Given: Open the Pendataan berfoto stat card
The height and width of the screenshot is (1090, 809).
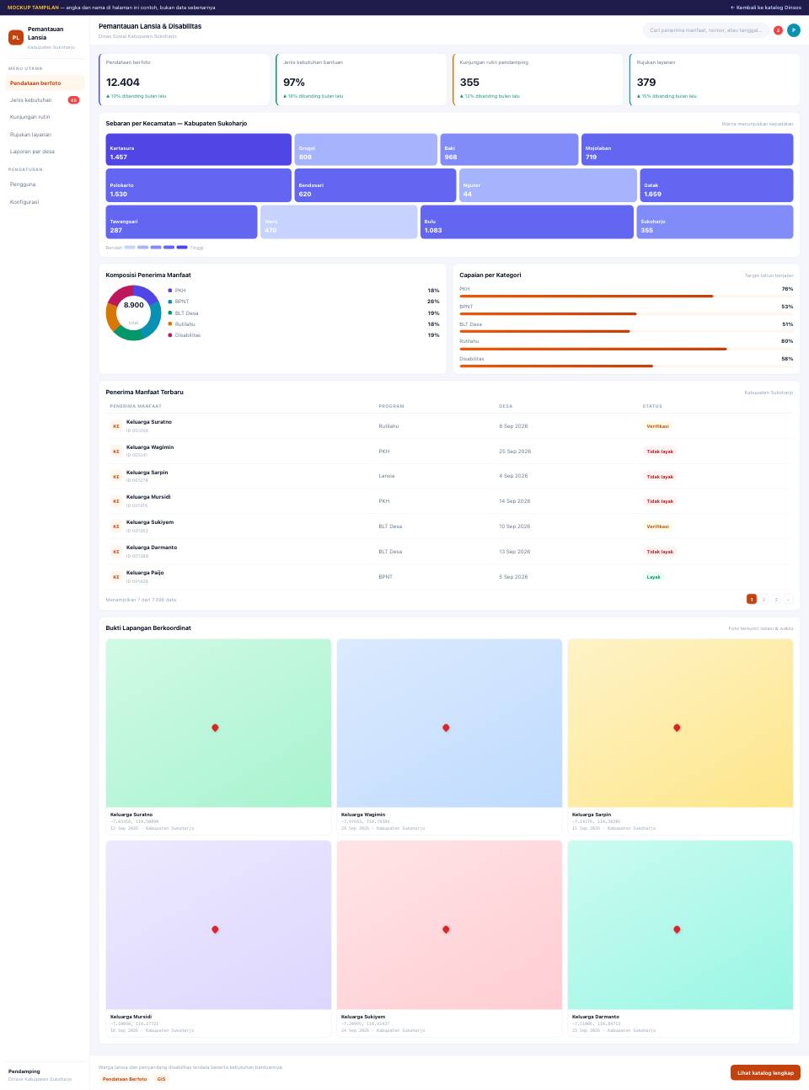Looking at the screenshot, I should pyautogui.click(x=185, y=80).
